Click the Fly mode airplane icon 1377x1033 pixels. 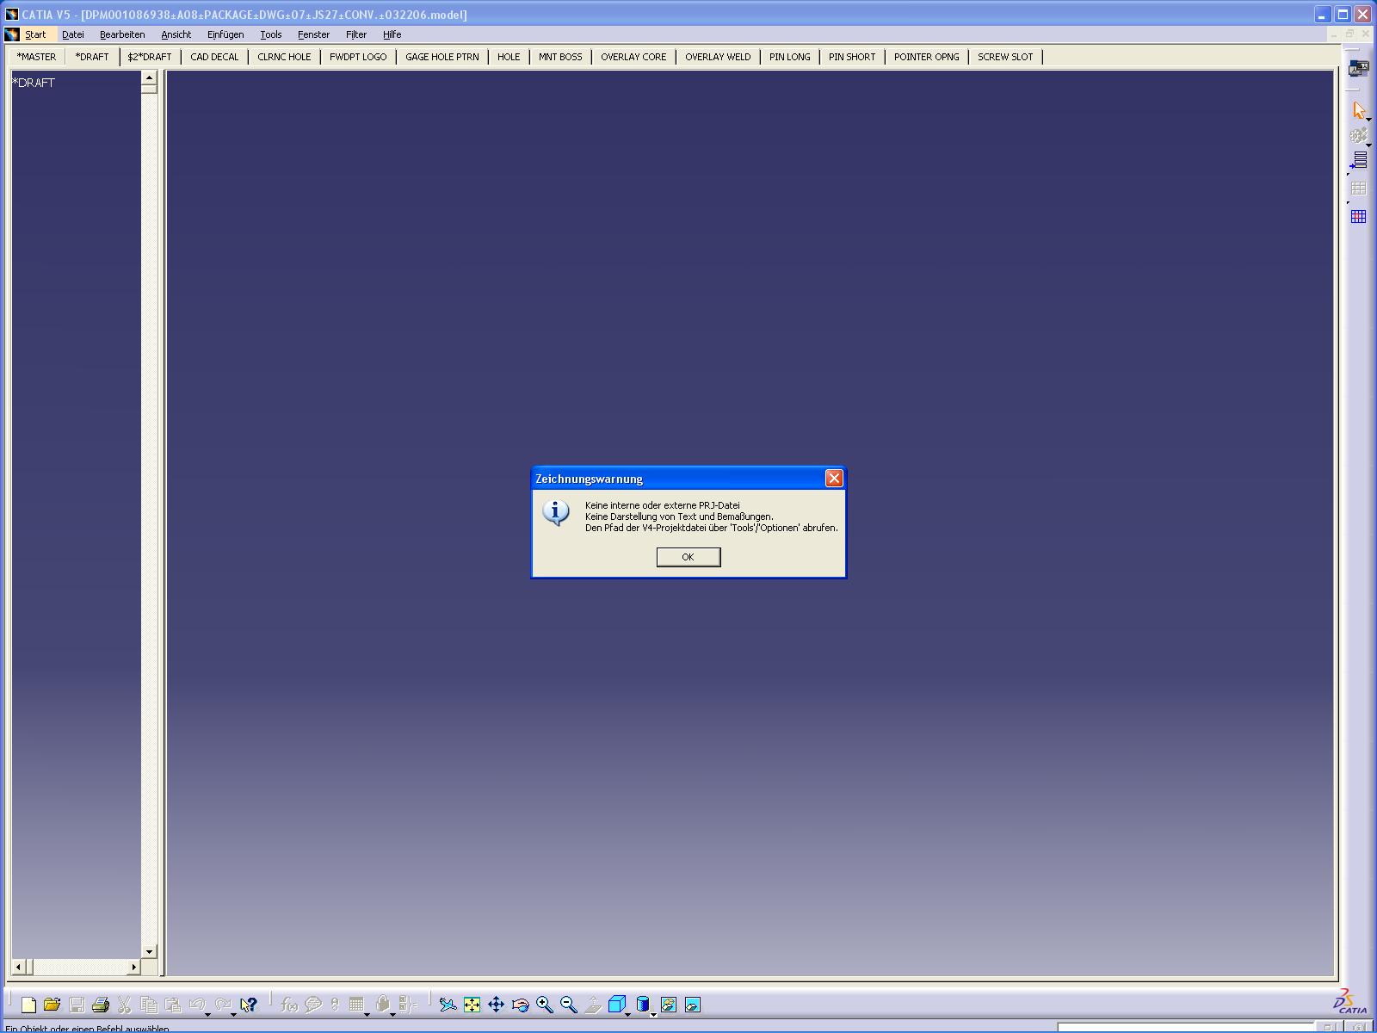(x=448, y=1005)
